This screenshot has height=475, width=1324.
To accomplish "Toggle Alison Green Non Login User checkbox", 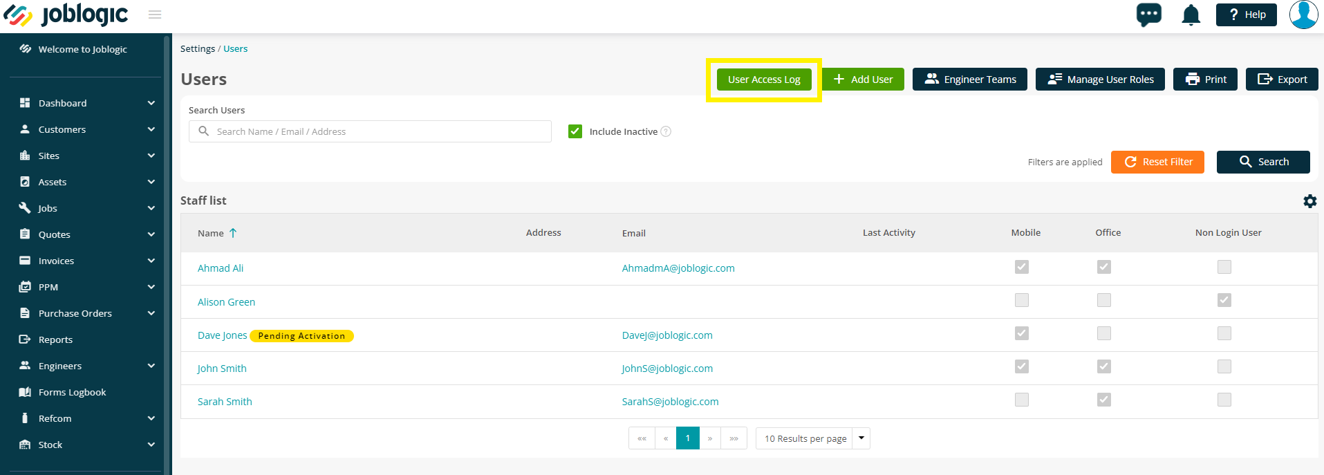I will (x=1224, y=300).
